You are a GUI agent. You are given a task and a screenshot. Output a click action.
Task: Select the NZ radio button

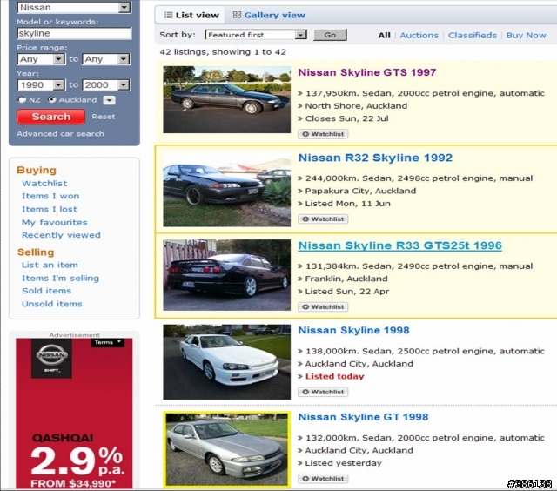coord(22,100)
